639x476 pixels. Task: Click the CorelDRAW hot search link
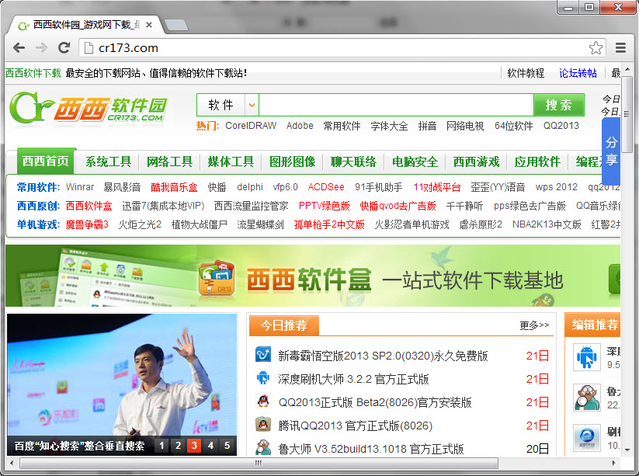(x=251, y=126)
